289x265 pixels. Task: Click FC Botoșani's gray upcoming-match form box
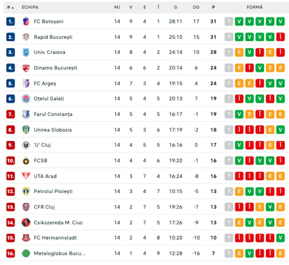click(x=229, y=21)
